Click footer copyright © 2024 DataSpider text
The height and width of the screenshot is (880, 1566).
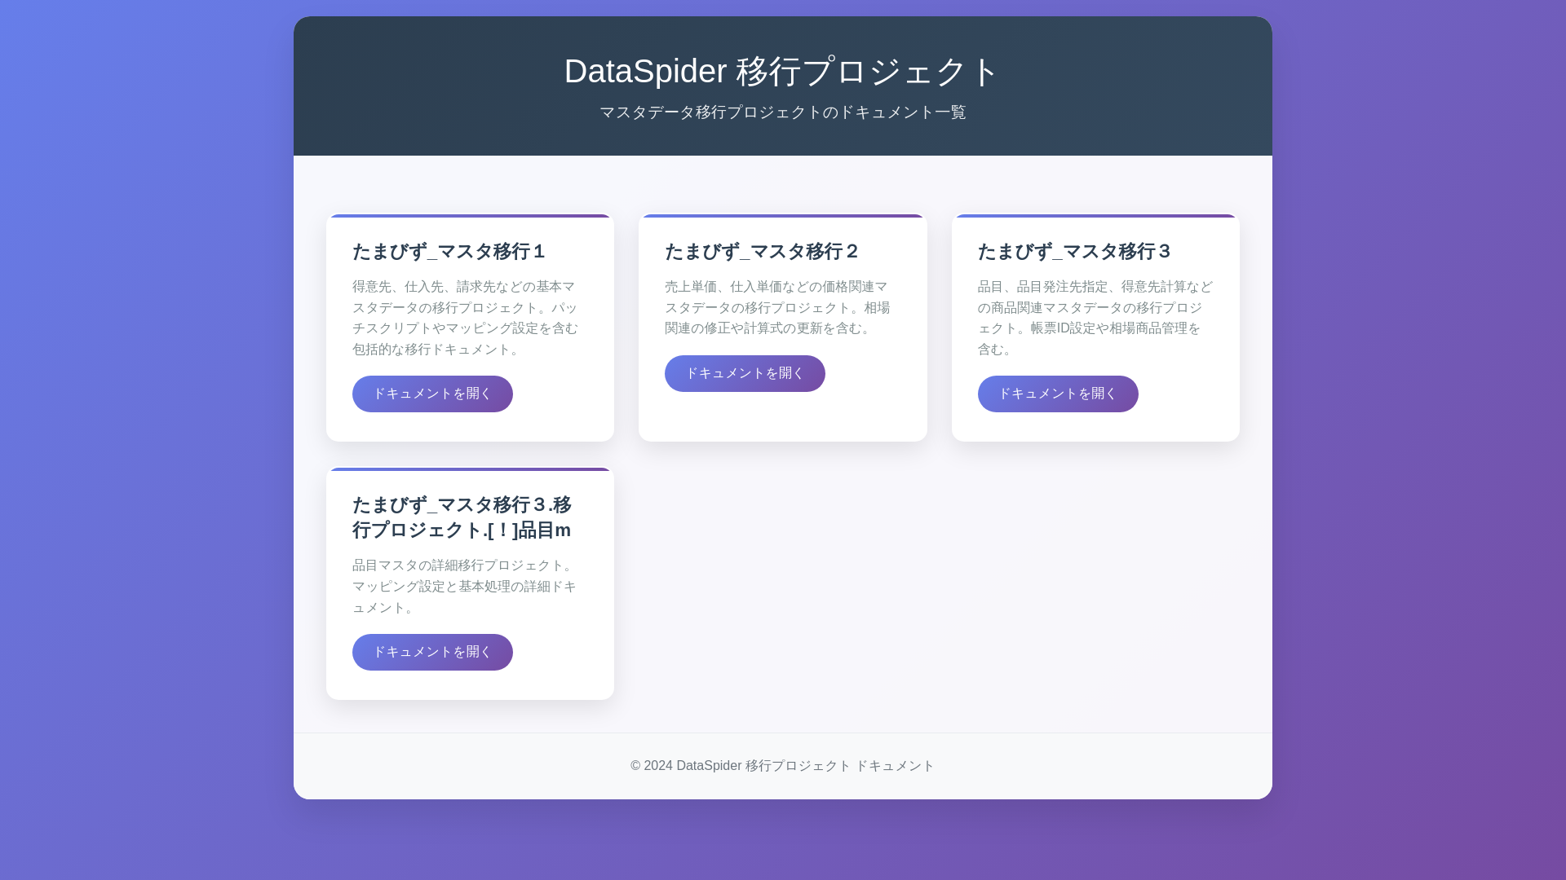click(782, 766)
